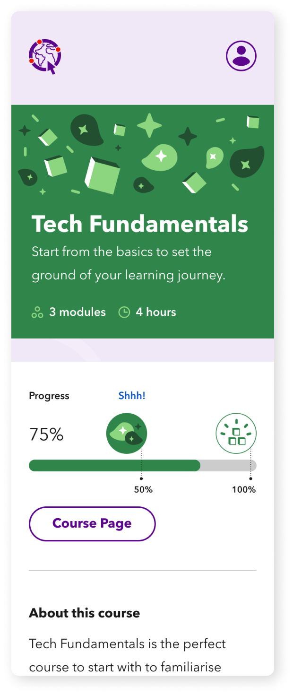Click the "Progress" section label

tap(49, 396)
